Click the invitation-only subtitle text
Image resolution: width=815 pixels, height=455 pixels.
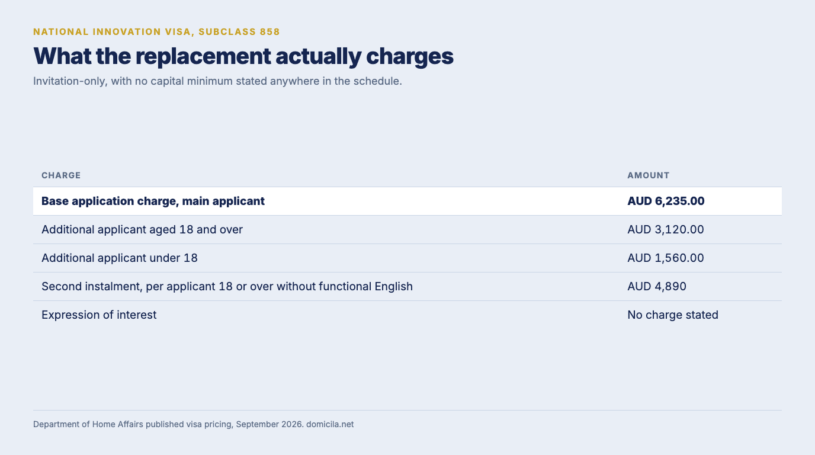217,81
